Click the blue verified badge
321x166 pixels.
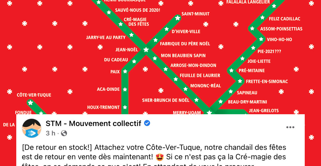coord(147,123)
